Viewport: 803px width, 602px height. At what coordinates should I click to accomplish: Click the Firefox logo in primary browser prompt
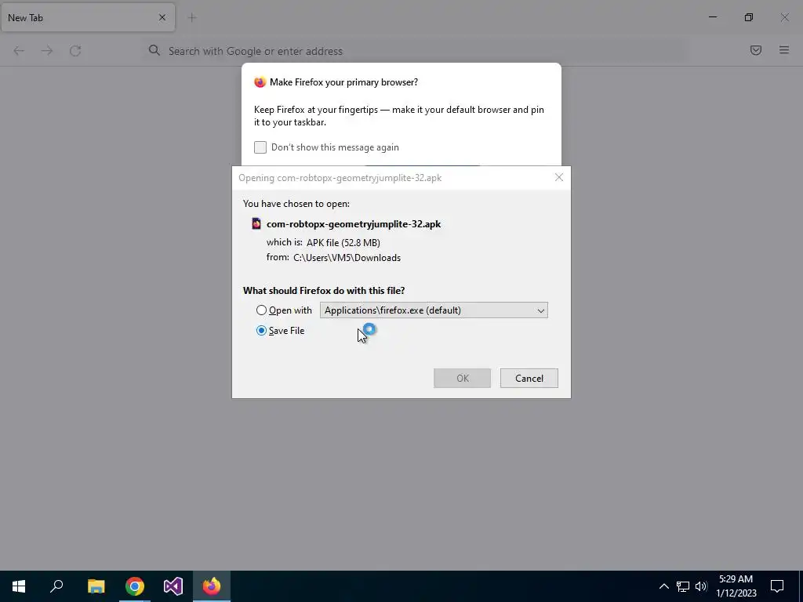tap(260, 82)
